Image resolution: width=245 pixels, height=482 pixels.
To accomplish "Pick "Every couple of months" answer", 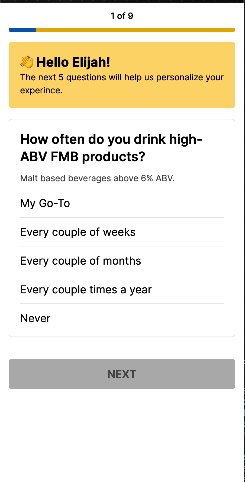I will tap(80, 261).
